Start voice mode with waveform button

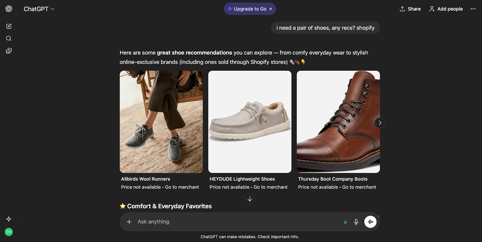click(370, 222)
